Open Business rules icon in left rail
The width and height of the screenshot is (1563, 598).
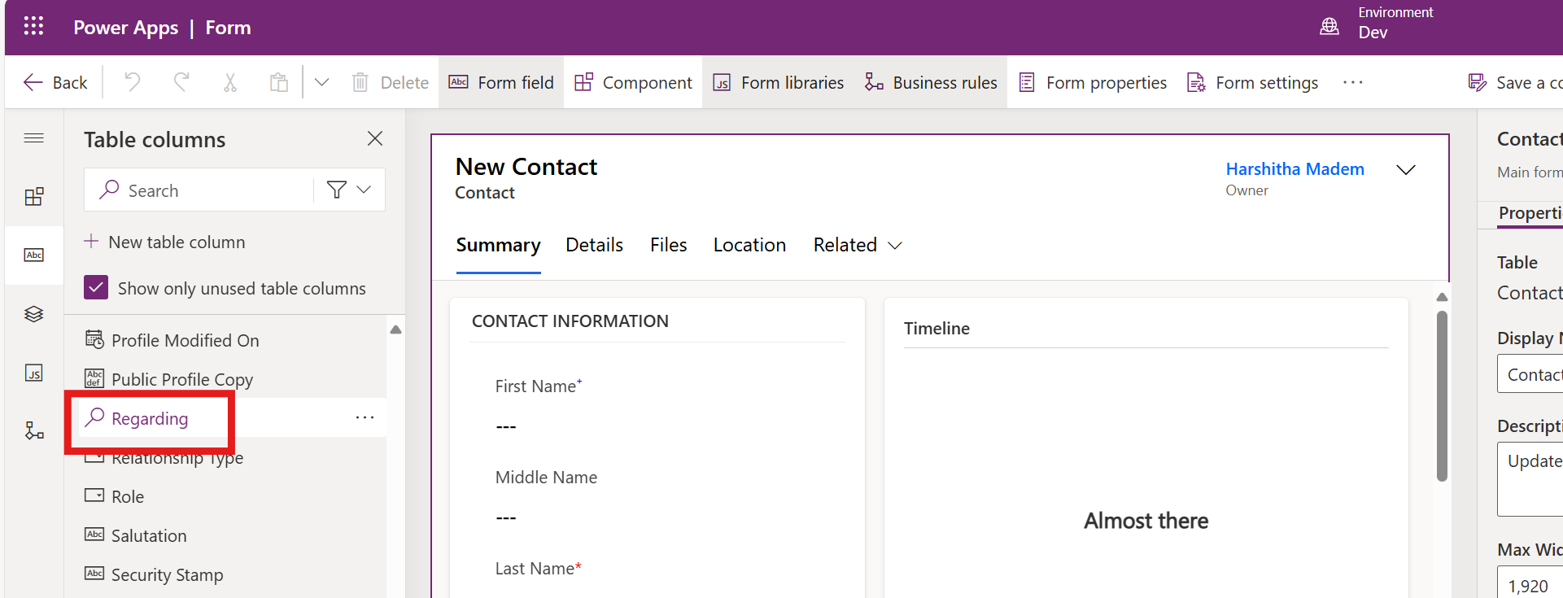pos(34,430)
